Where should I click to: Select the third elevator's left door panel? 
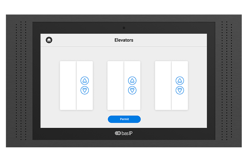coord(163,85)
